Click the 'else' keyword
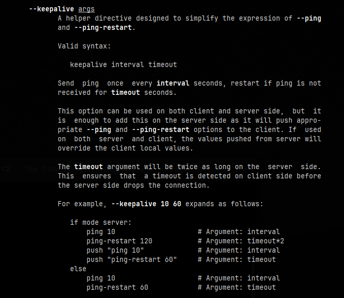Image resolution: width=344 pixels, height=298 pixels. (78, 269)
